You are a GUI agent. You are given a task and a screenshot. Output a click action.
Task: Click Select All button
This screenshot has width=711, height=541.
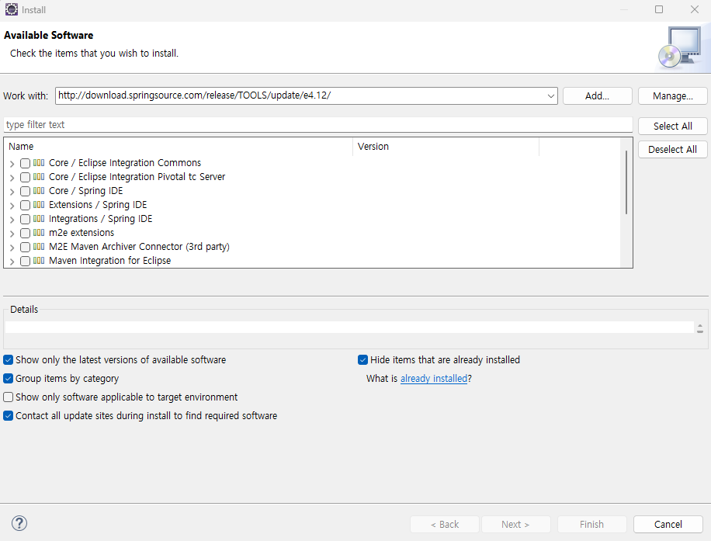(672, 126)
